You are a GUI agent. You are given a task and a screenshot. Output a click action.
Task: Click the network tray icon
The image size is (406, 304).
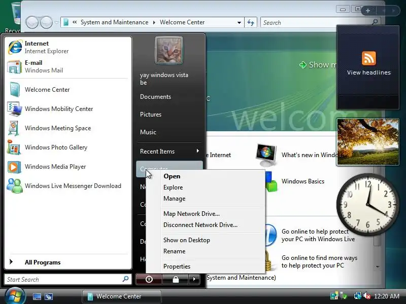(358, 296)
